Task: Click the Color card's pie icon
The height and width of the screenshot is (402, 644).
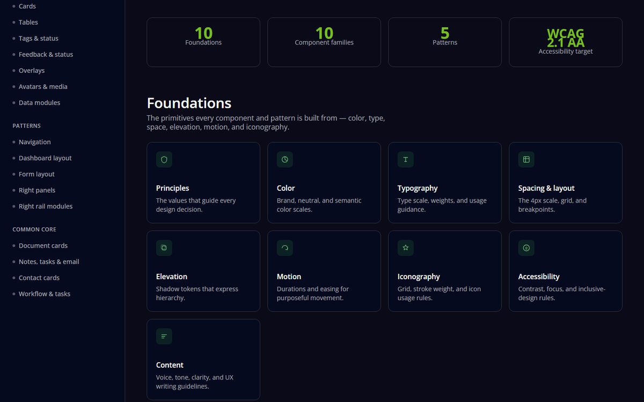Action: (x=285, y=160)
